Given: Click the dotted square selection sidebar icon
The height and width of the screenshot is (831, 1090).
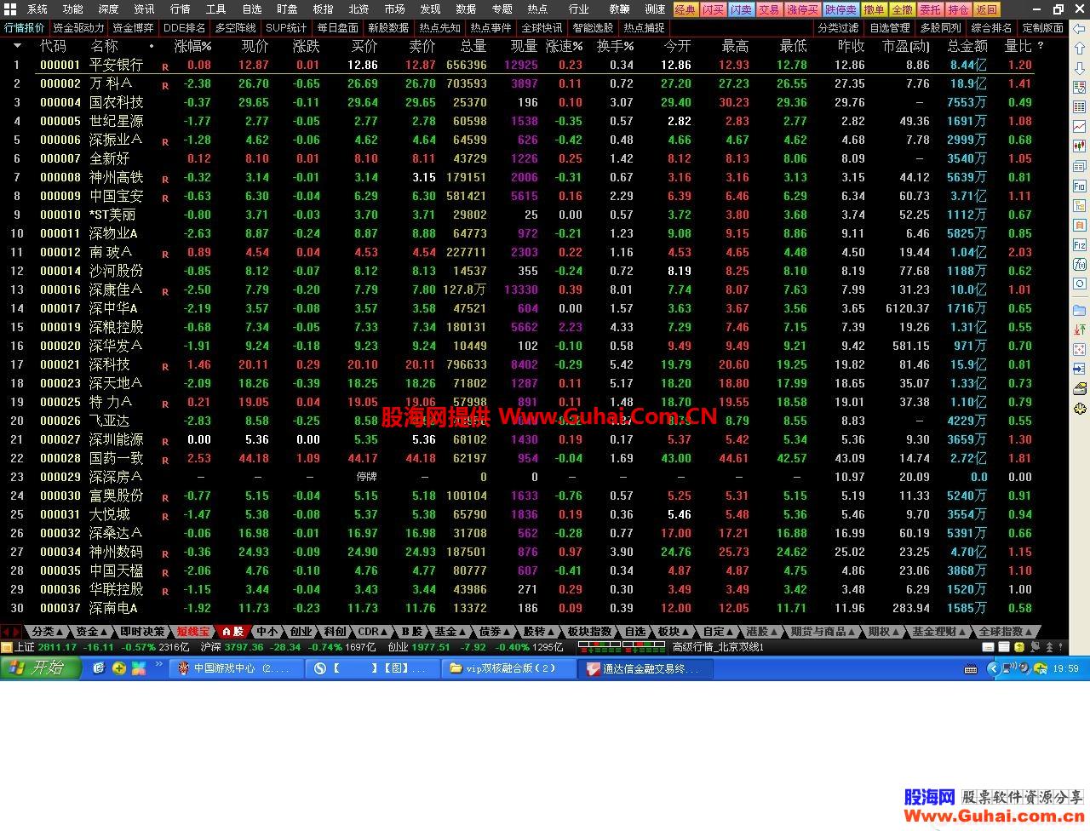Looking at the screenshot, I should click(1079, 349).
